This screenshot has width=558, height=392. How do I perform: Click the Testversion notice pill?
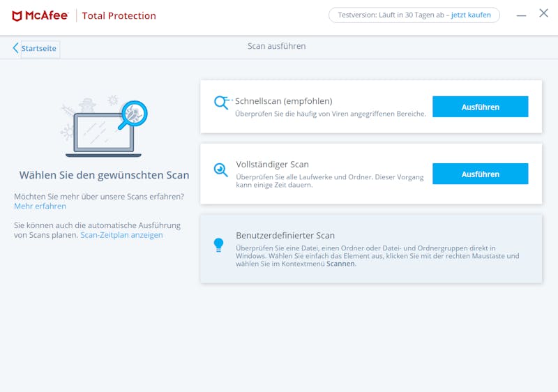coord(414,15)
